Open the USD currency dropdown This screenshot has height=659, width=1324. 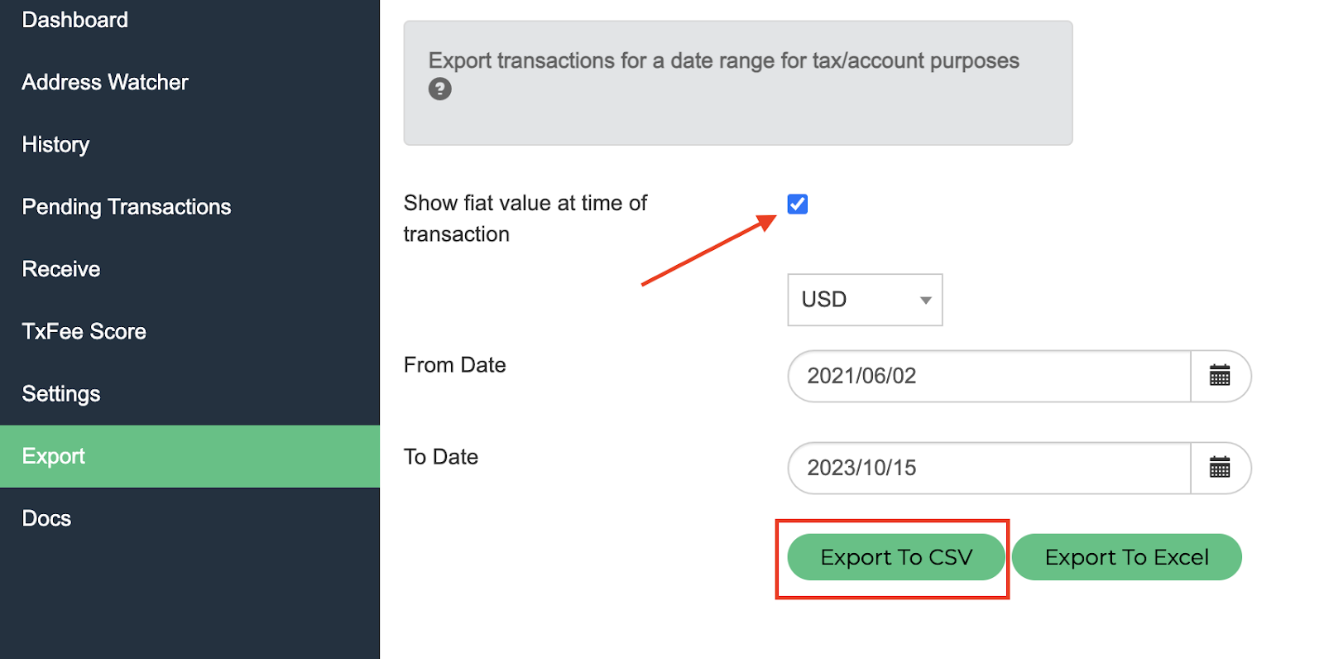pyautogui.click(x=865, y=300)
